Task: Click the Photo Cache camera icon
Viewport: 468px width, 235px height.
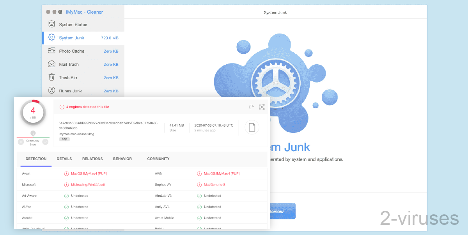Action: click(x=51, y=51)
